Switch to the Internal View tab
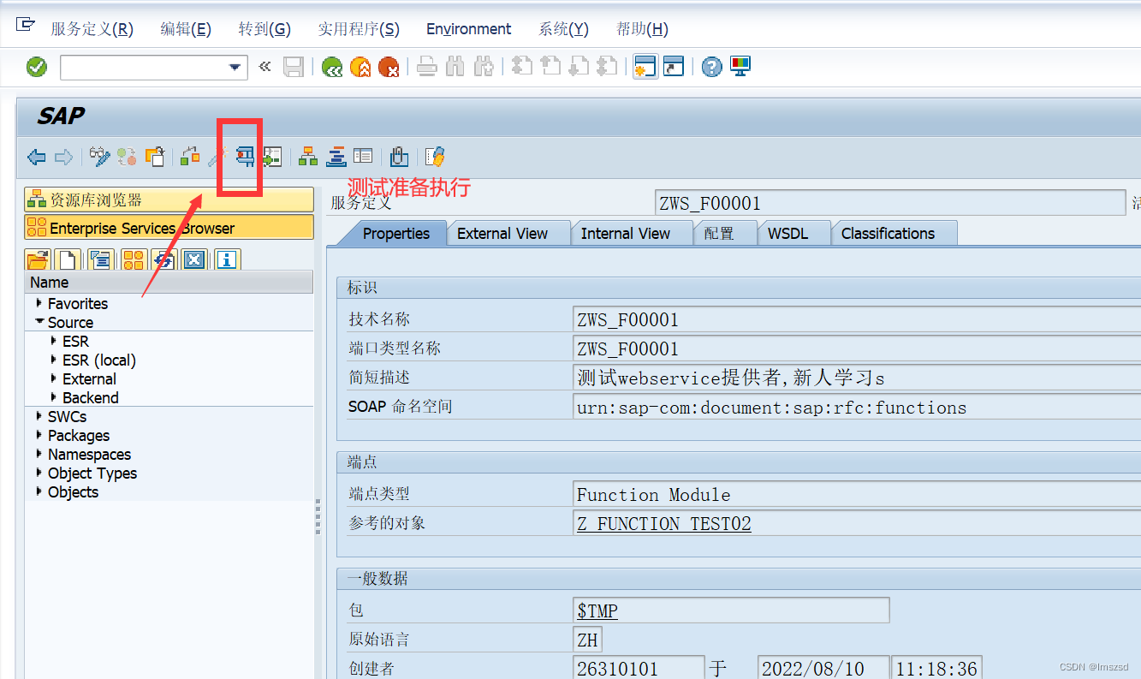Screen dimensions: 1141x679 tap(632, 234)
